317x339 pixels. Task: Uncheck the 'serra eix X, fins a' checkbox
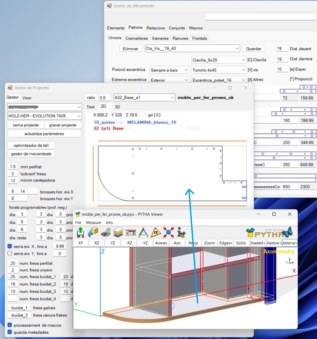(x=10, y=246)
